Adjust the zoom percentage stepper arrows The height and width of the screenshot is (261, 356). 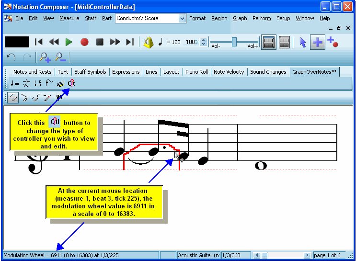(204, 42)
